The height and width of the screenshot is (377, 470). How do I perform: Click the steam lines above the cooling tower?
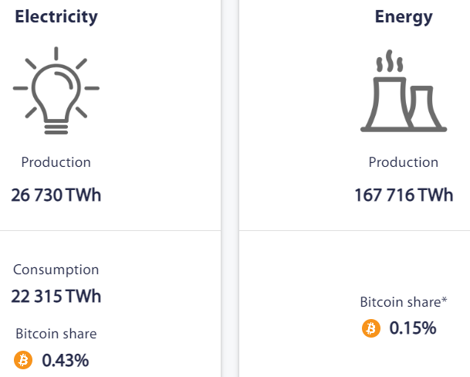point(388,61)
